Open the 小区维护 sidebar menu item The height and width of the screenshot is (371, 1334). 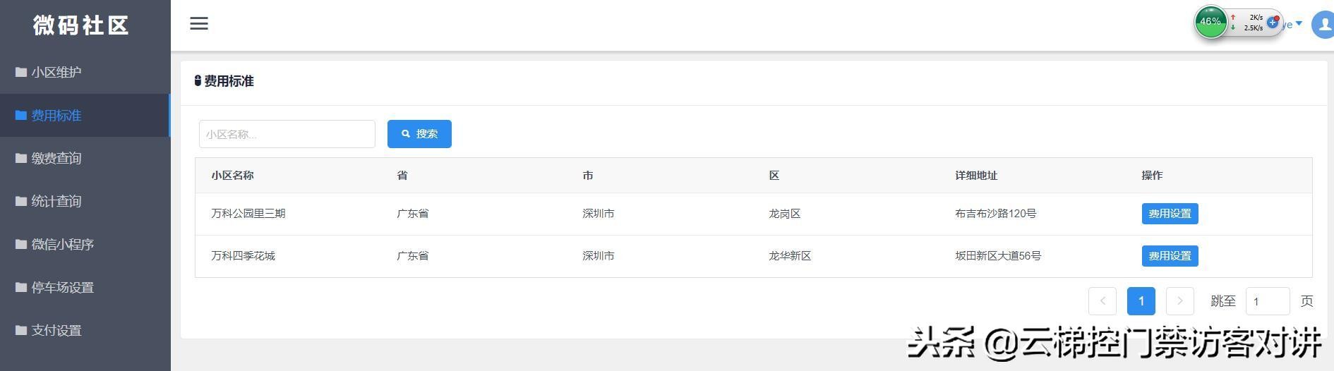click(x=56, y=72)
